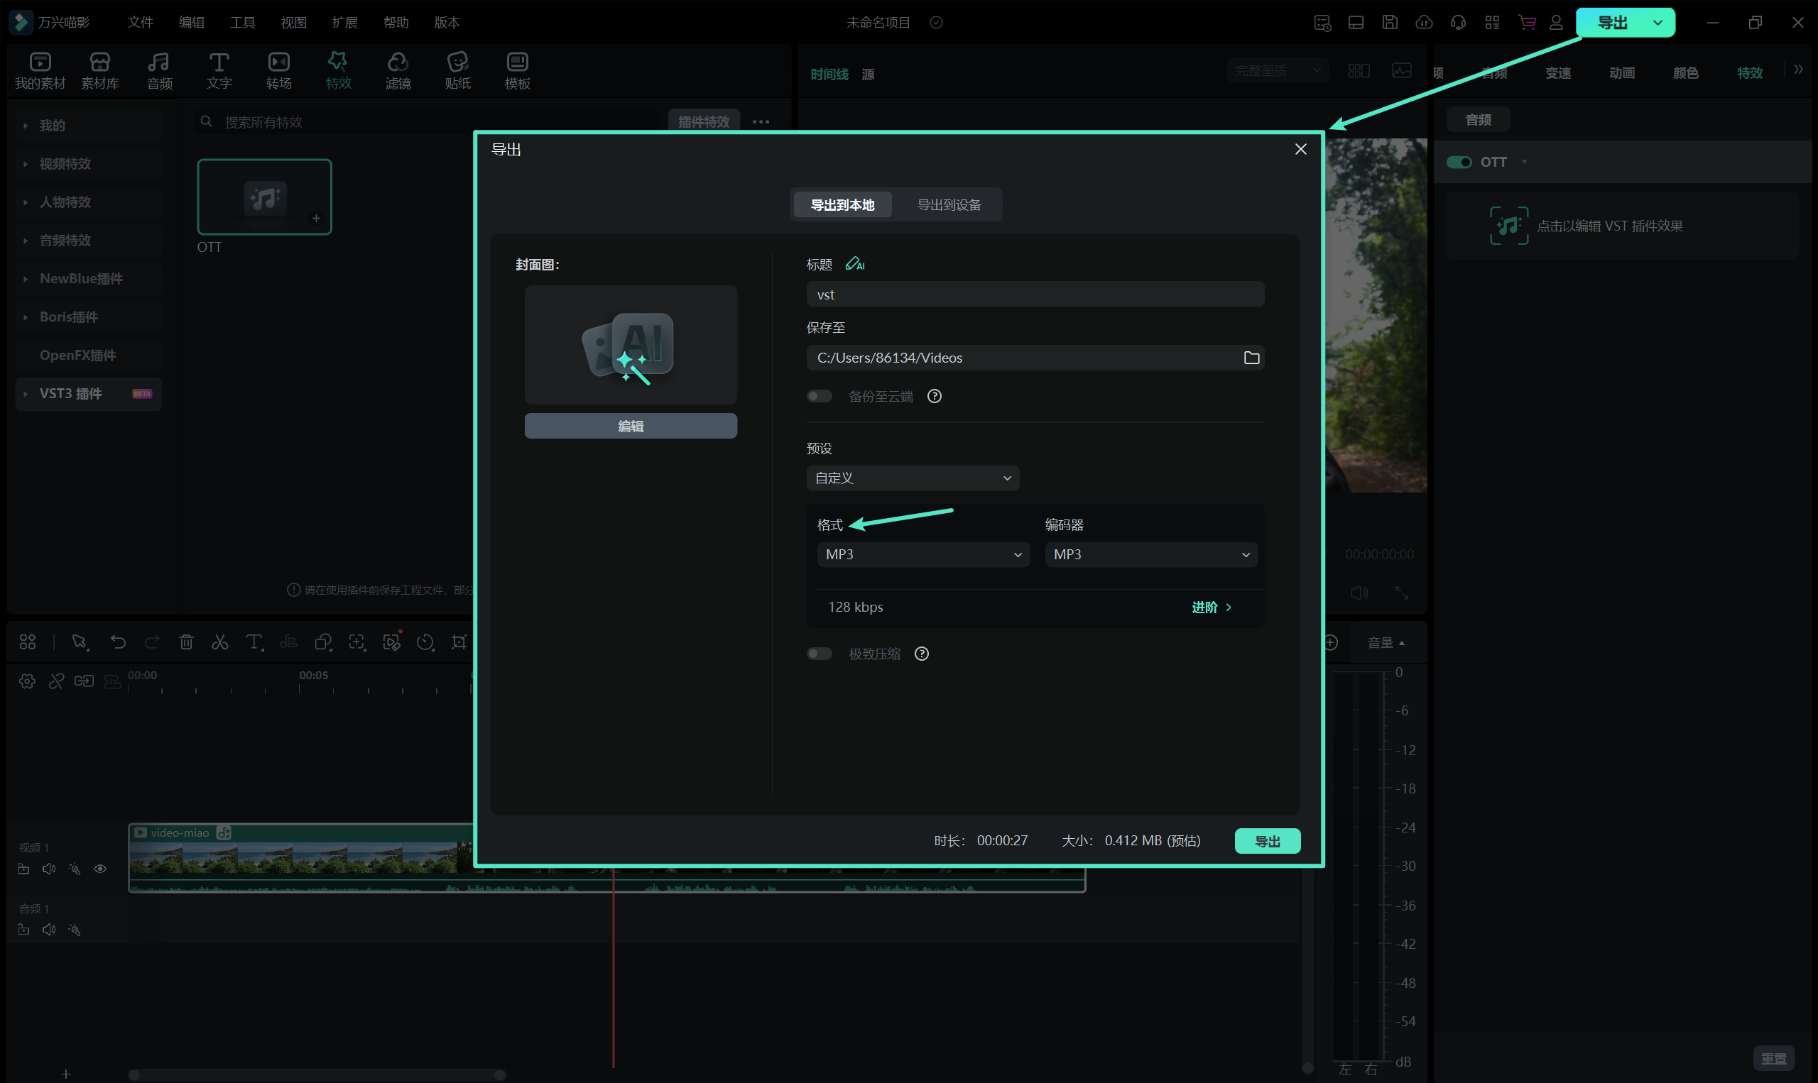Image resolution: width=1818 pixels, height=1083 pixels.
Task: Click help icon next to 备份至云端
Action: 934,396
